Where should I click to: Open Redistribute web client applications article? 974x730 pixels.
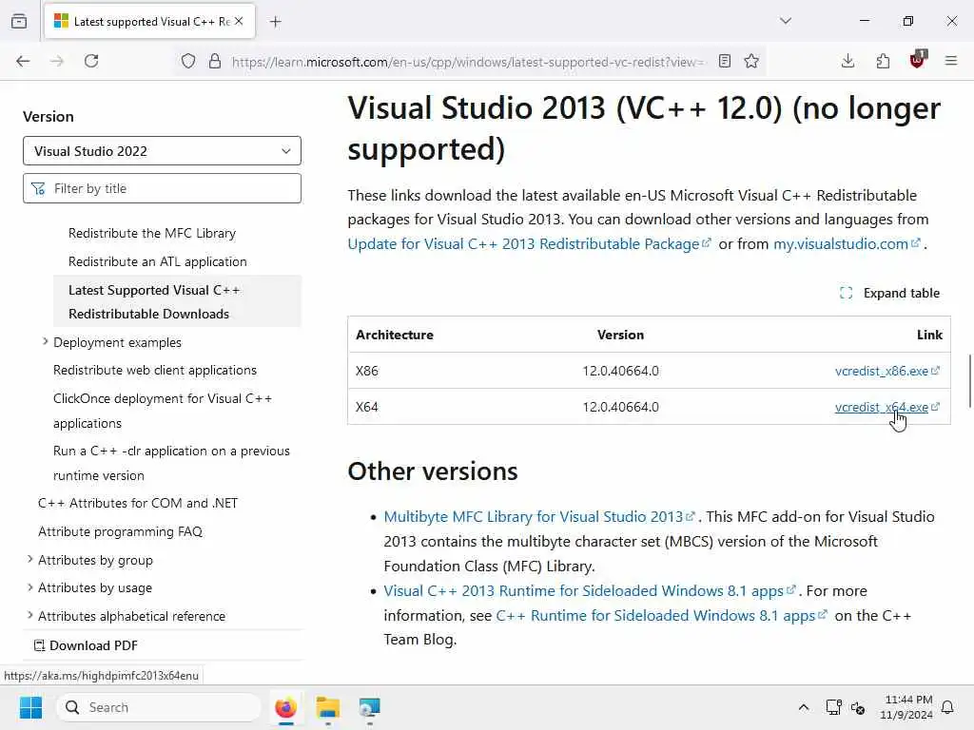coord(155,370)
